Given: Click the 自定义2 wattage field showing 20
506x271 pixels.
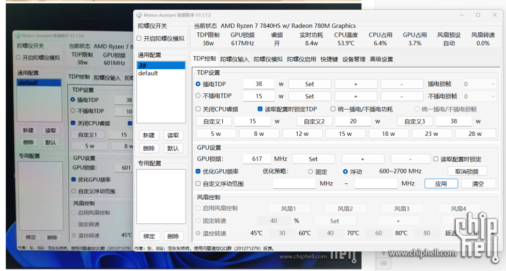Looking at the screenshot, I should click(x=353, y=121).
